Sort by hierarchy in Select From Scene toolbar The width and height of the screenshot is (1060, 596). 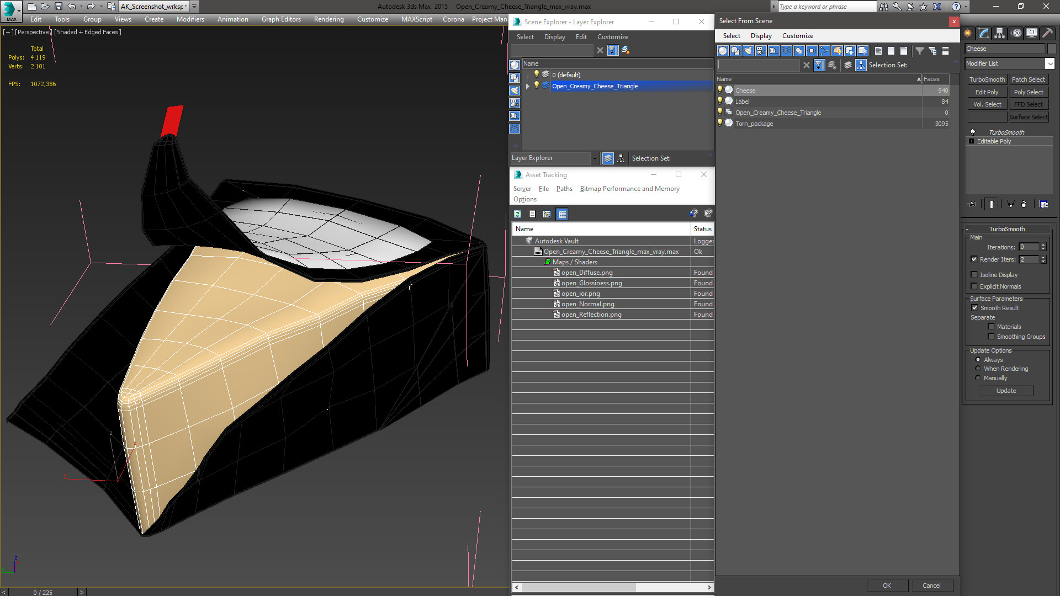pyautogui.click(x=861, y=65)
